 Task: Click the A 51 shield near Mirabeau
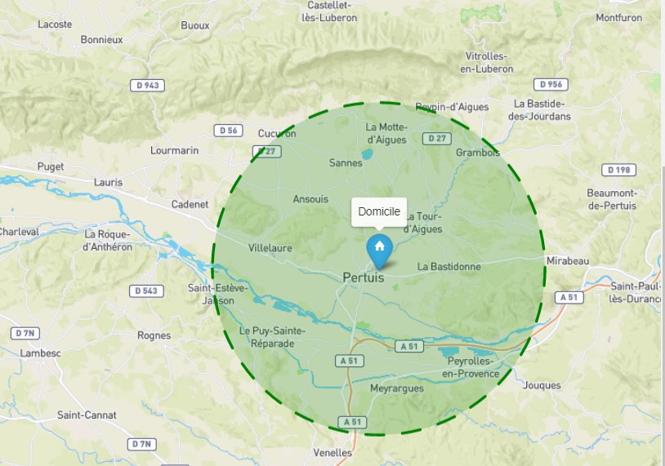coord(569,297)
